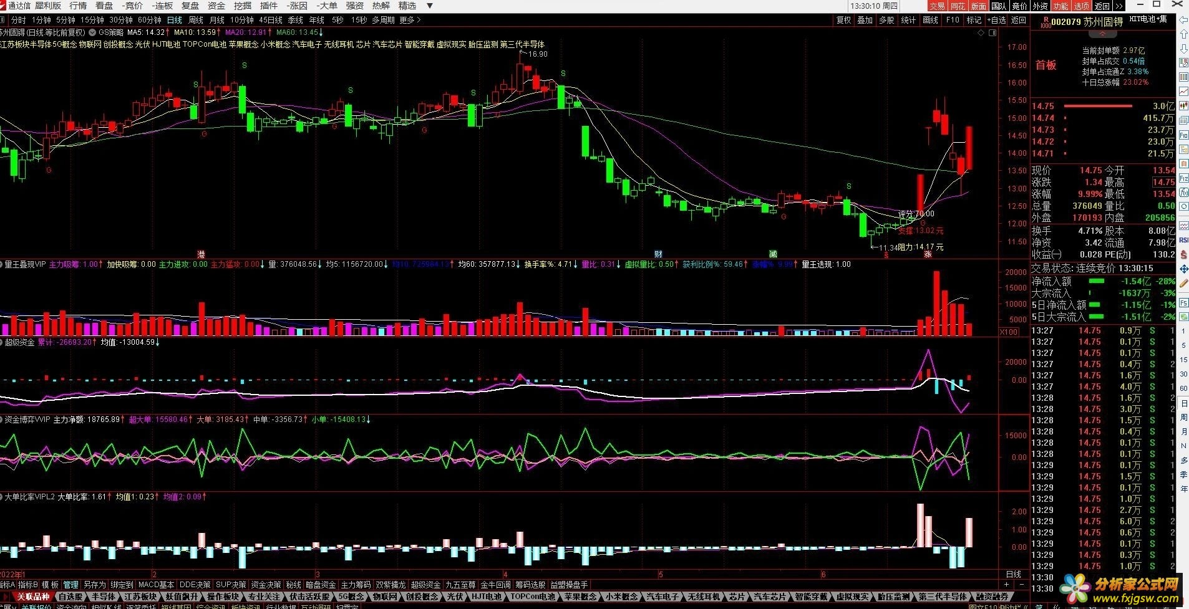Open the 资金 menu
The width and height of the screenshot is (1189, 609).
pos(216,6)
